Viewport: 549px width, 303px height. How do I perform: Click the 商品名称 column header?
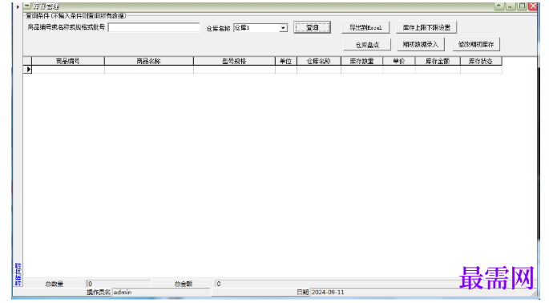click(x=149, y=61)
